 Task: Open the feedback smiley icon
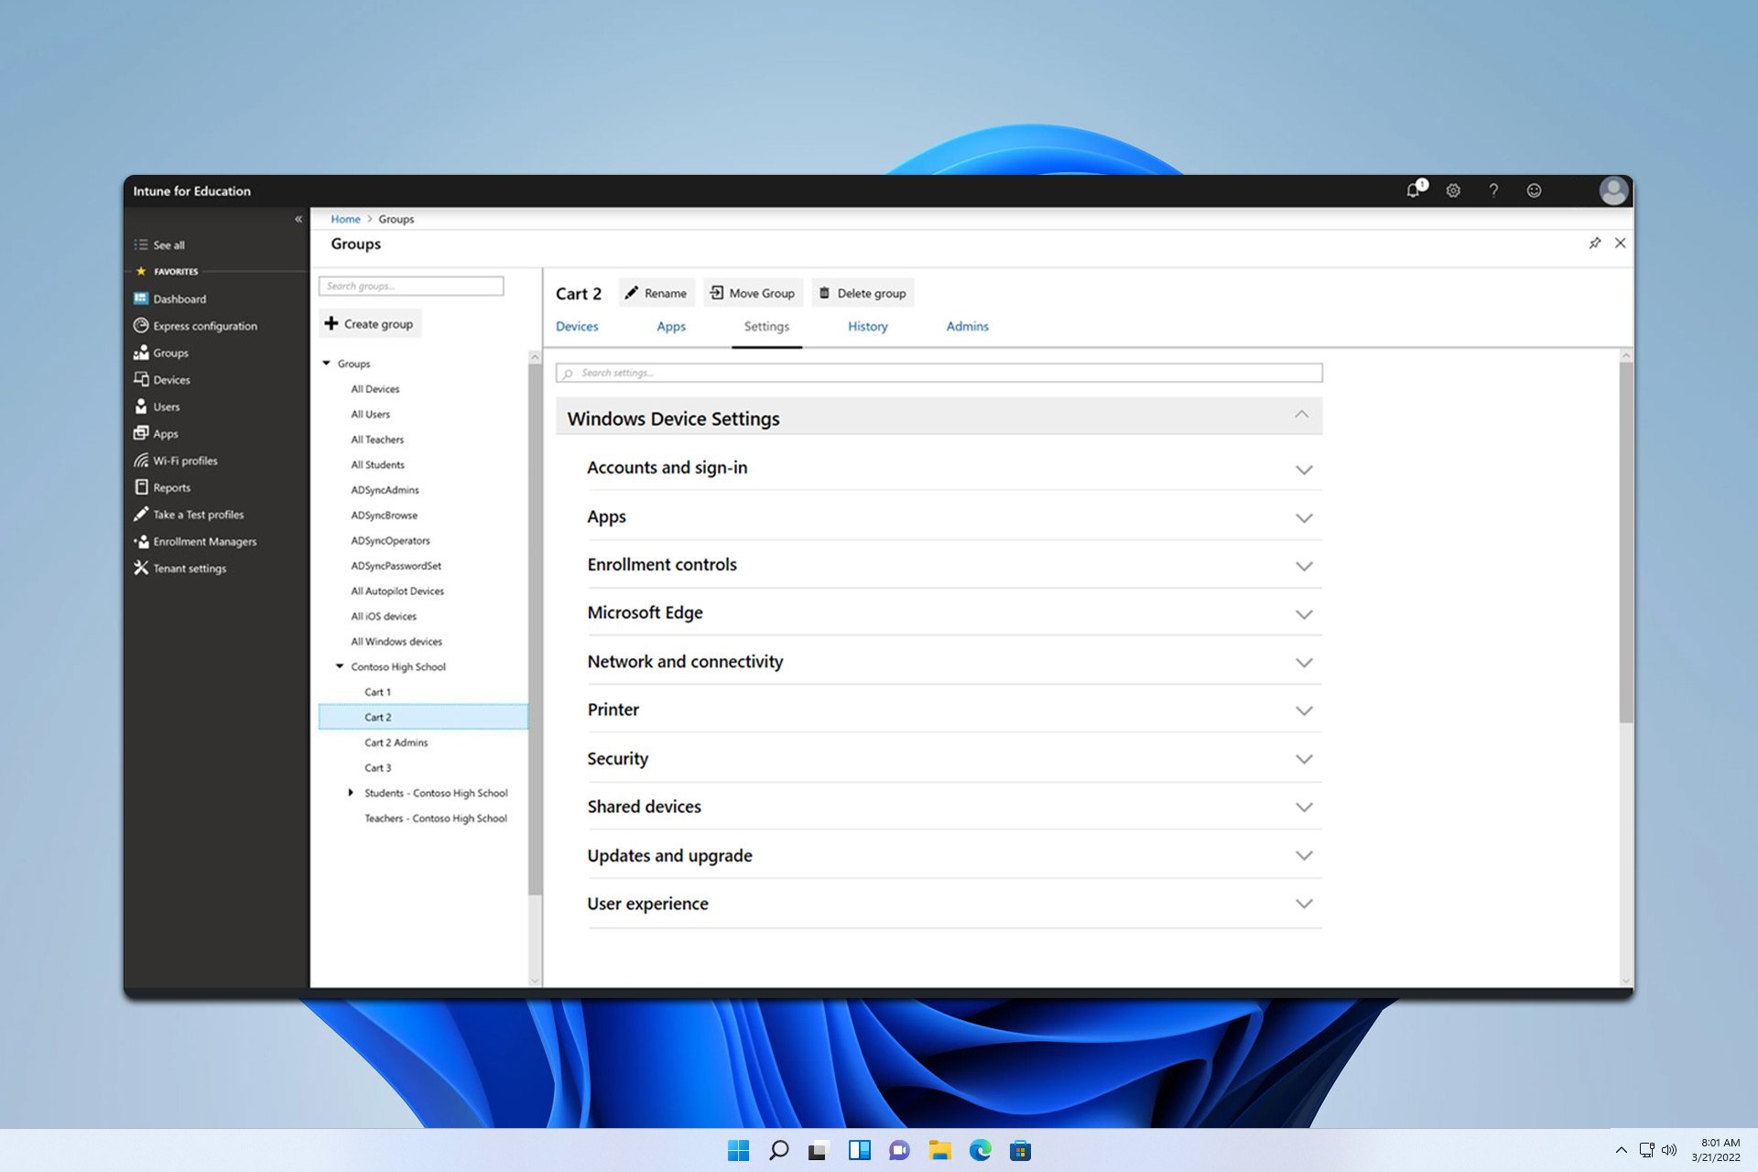pyautogui.click(x=1534, y=190)
